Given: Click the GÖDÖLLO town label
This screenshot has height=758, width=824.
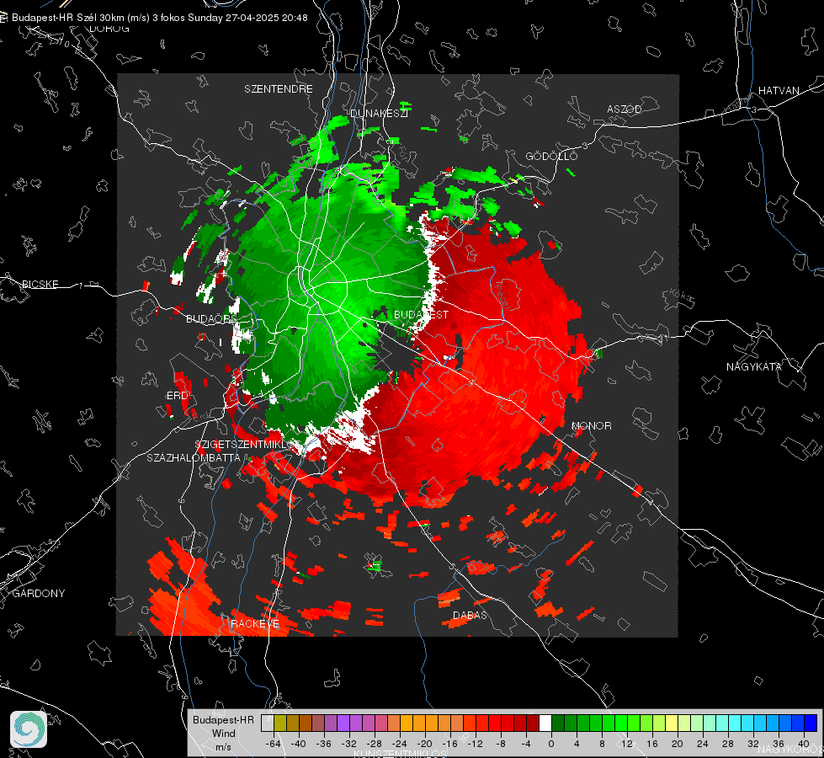Looking at the screenshot, I should point(551,156).
